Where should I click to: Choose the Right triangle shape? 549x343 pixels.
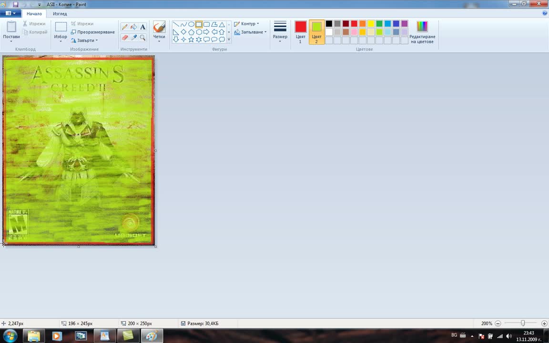(176, 32)
